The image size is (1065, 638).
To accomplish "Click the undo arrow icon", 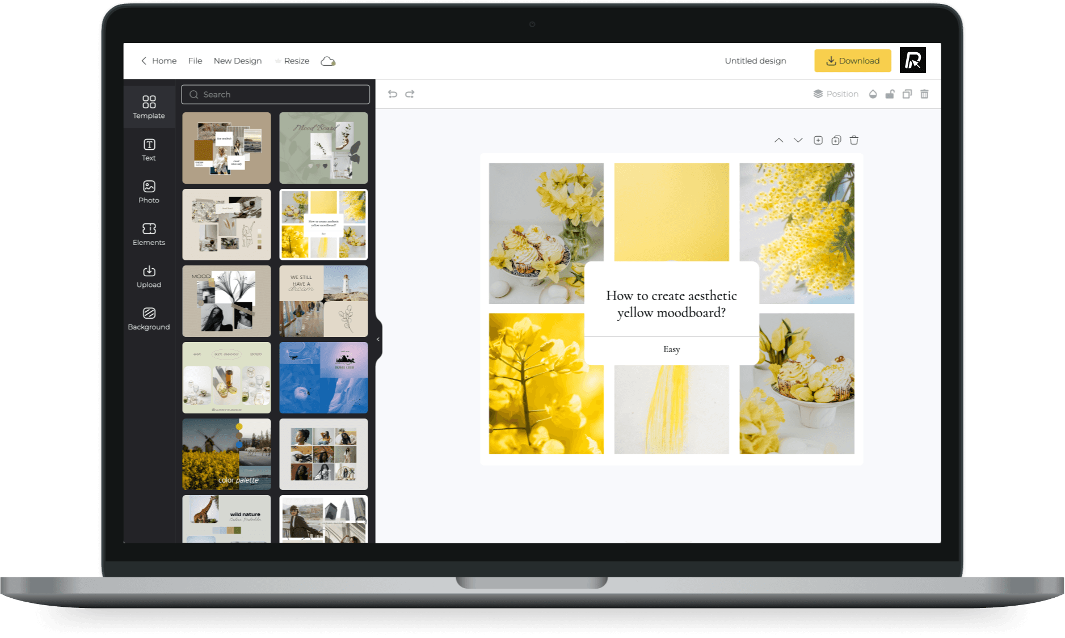I will (x=392, y=94).
